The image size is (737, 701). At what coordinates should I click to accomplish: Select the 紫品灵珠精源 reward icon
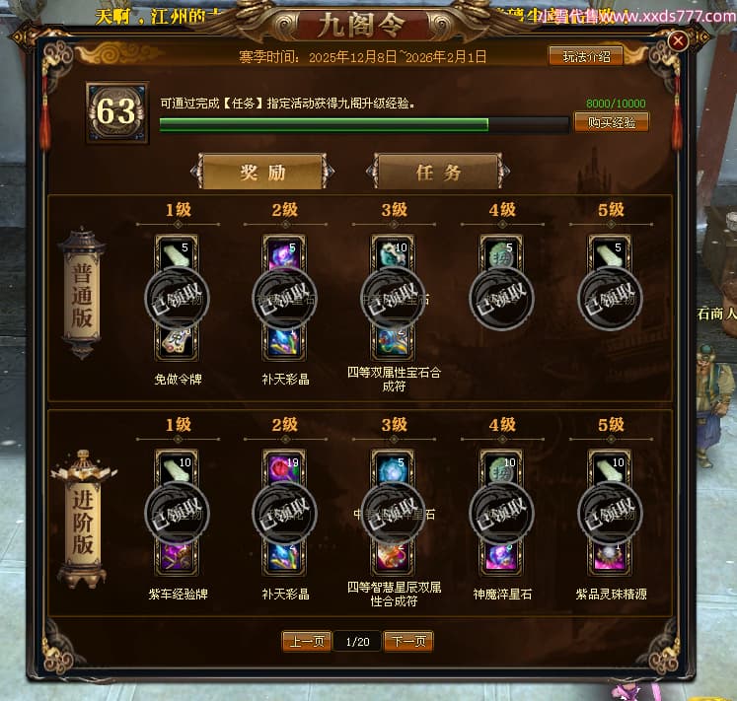pyautogui.click(x=610, y=557)
